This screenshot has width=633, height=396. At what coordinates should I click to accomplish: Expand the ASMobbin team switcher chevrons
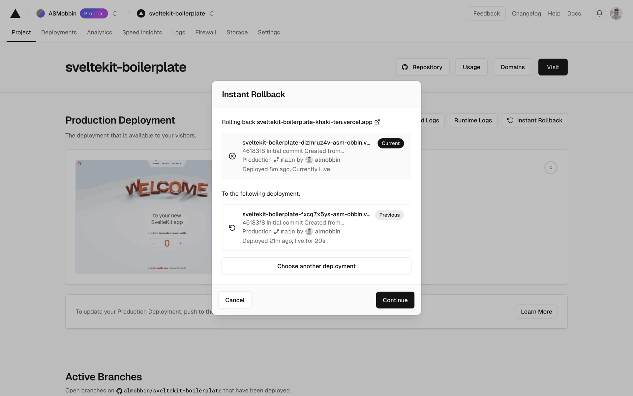(x=115, y=14)
